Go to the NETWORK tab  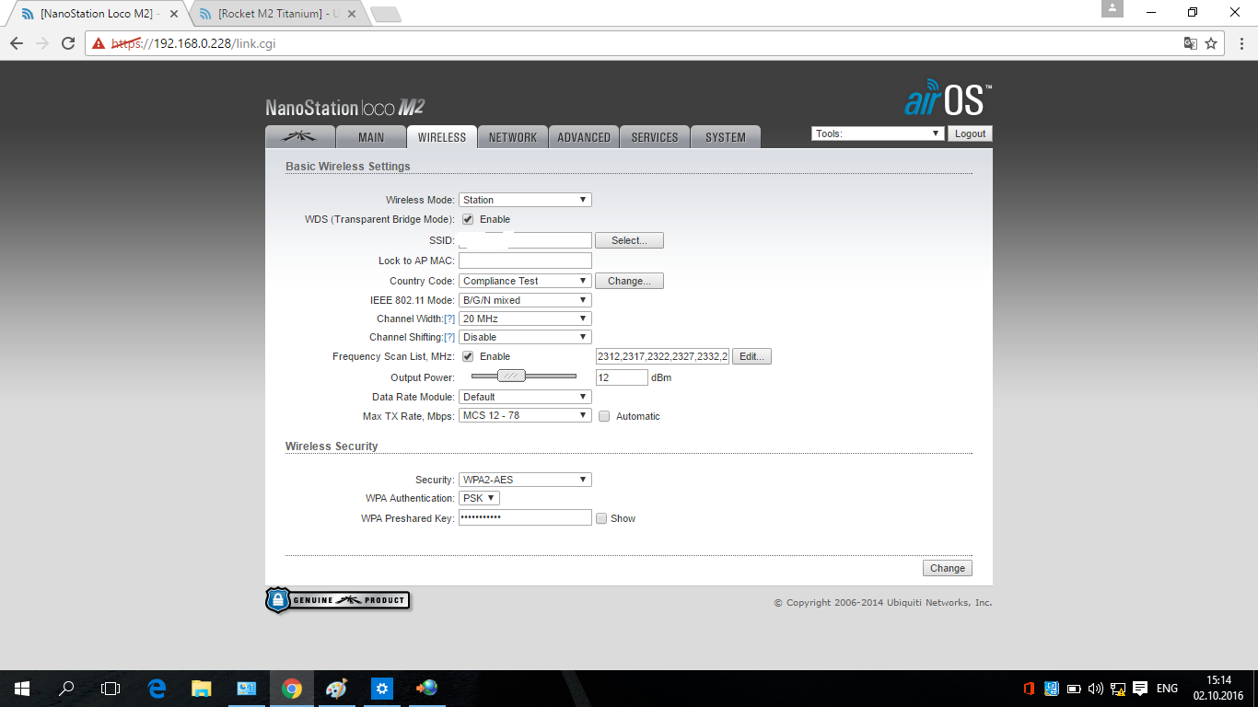tap(513, 137)
